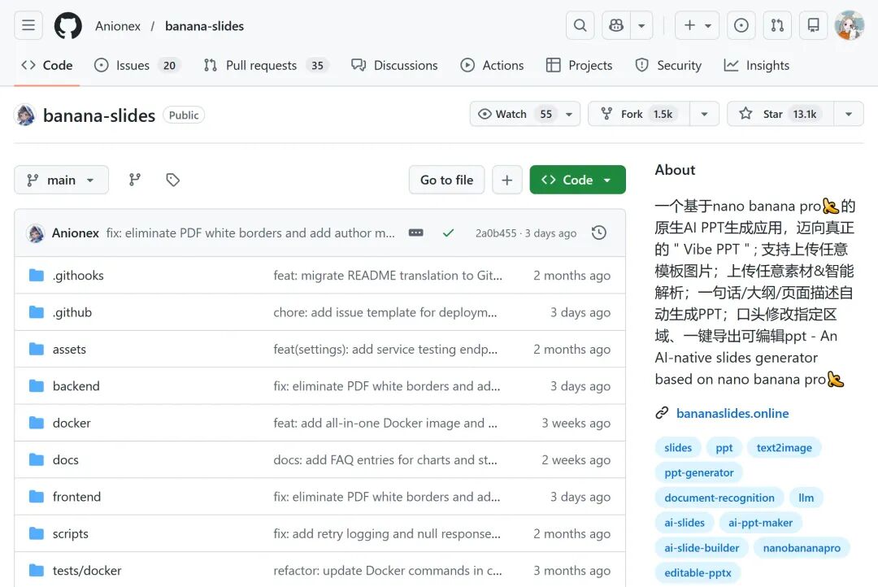Image resolution: width=878 pixels, height=587 pixels.
Task: Click Anionex commit author name
Action: pyautogui.click(x=75, y=233)
